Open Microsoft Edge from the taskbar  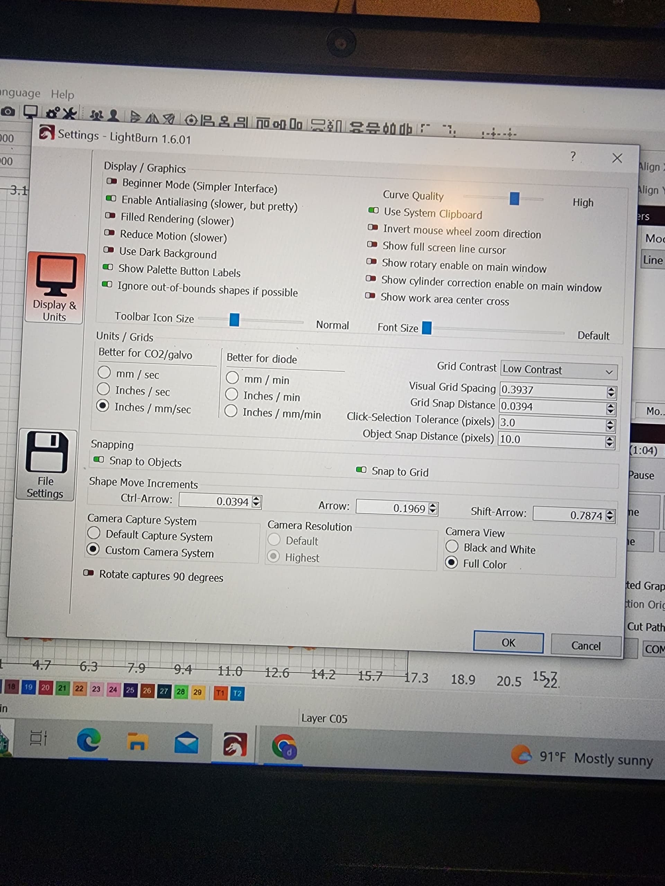coord(89,740)
